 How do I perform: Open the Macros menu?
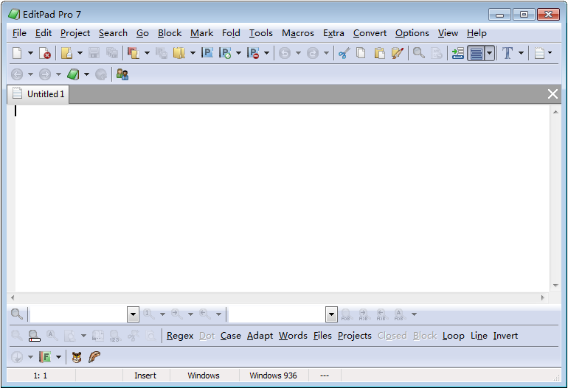pyautogui.click(x=298, y=33)
